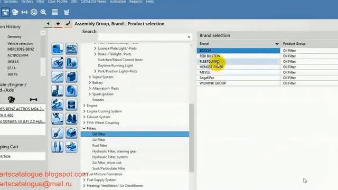Select the MEYLE brand row

[x=238, y=72]
